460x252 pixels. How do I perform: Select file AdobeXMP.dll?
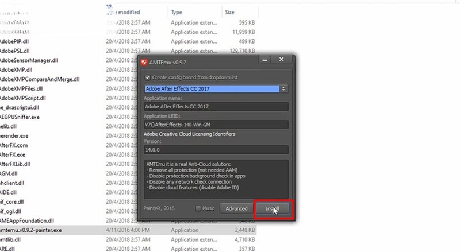[16, 69]
